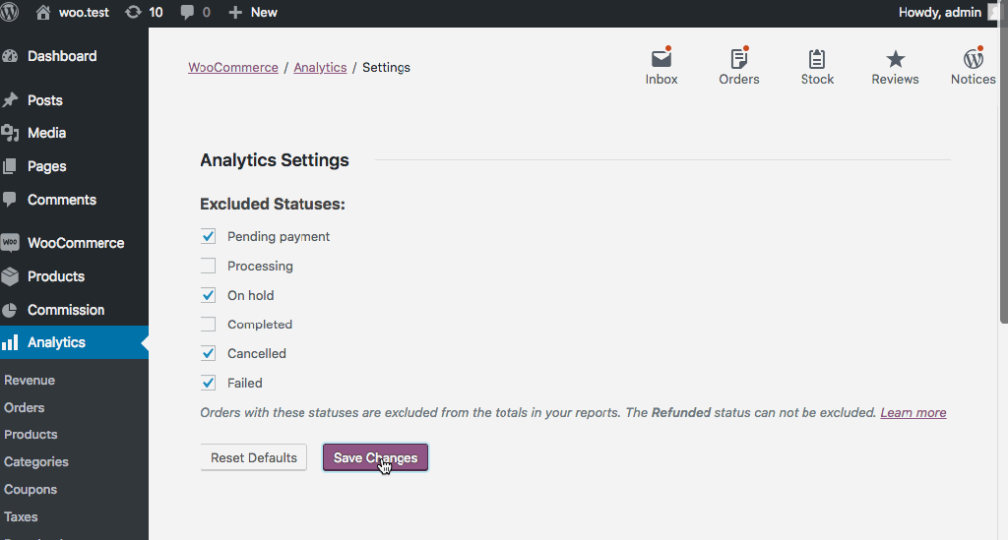The image size is (1008, 540).
Task: Expand the WooCommerce sidebar menu
Action: [75, 243]
